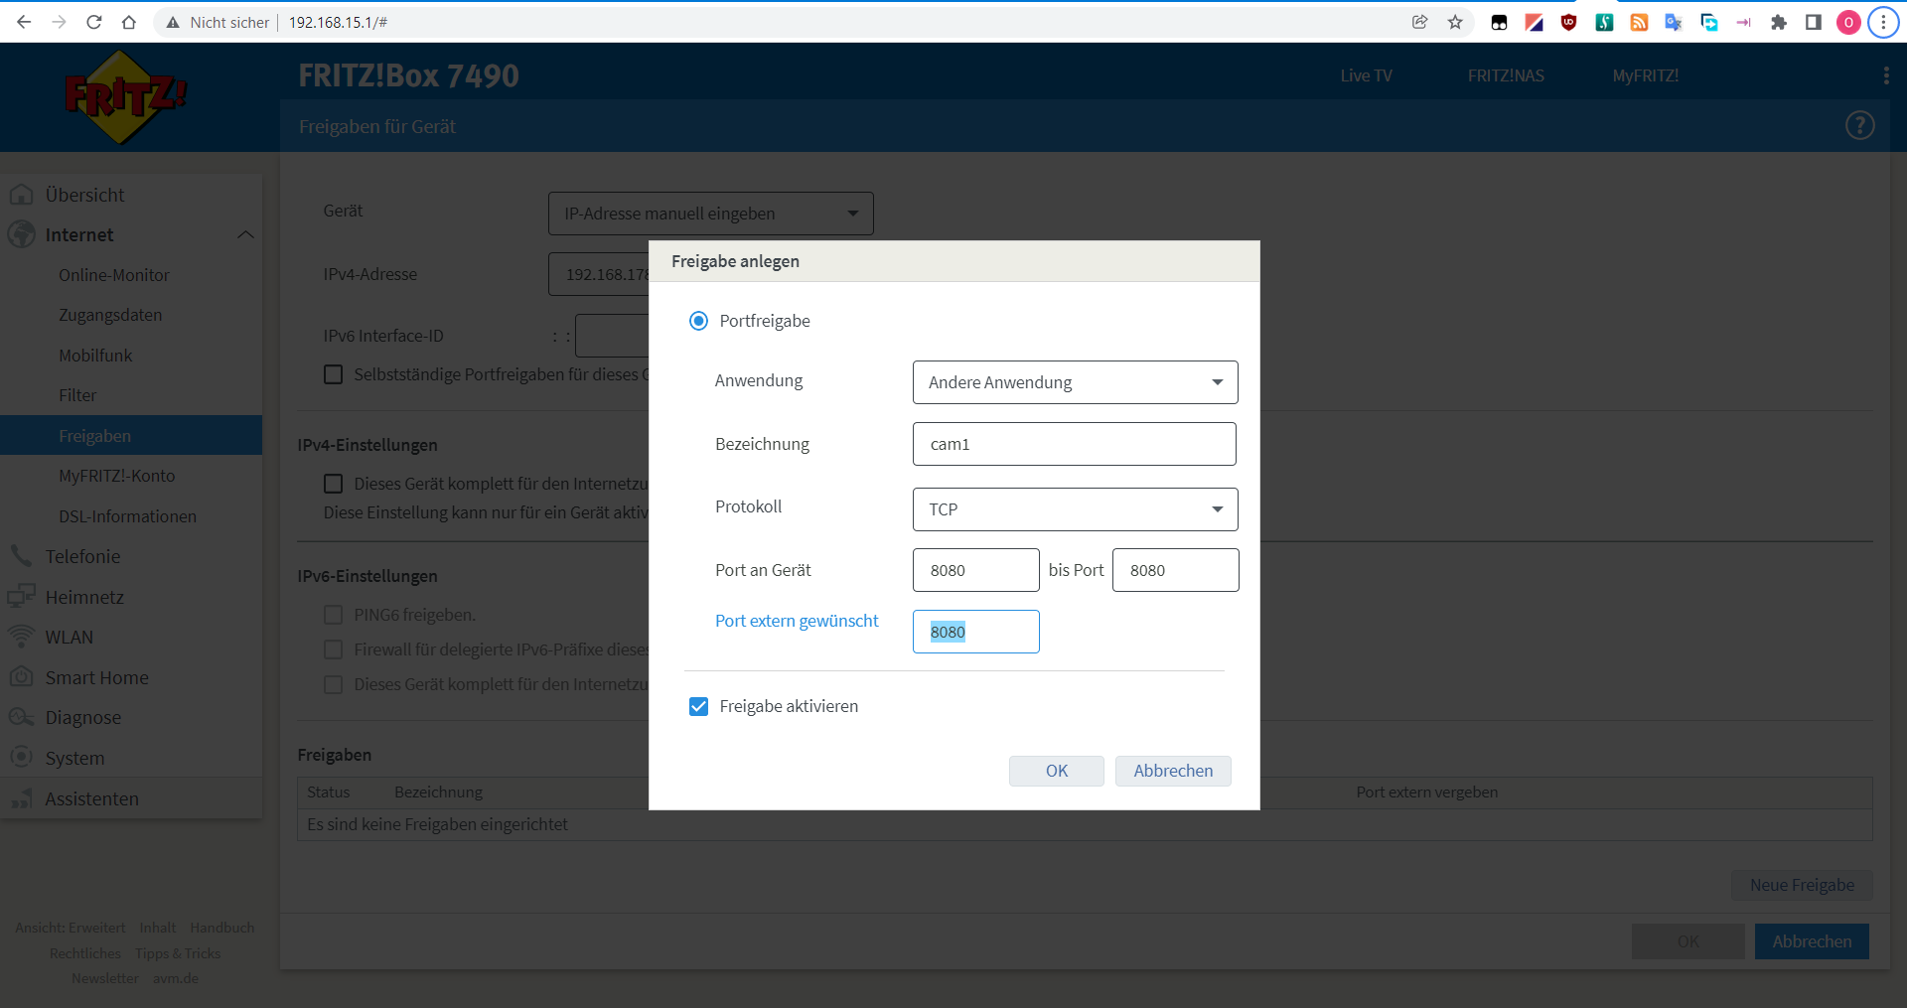
Task: Click the browser home icon
Action: pos(129,22)
